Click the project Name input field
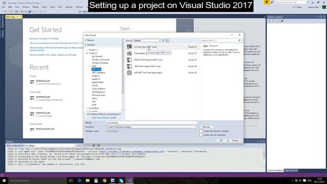The height and width of the screenshot is (184, 327). 151,123
